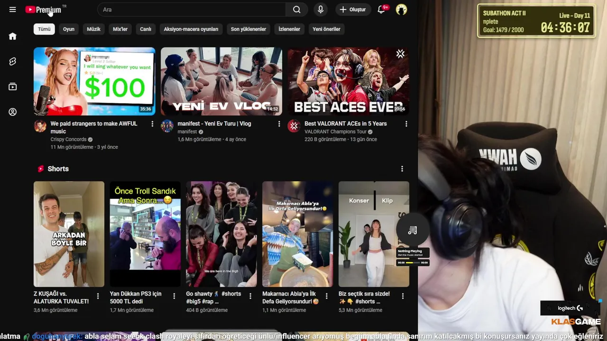Open Go shawty group short thumbnail
Image resolution: width=607 pixels, height=341 pixels.
pos(221,234)
